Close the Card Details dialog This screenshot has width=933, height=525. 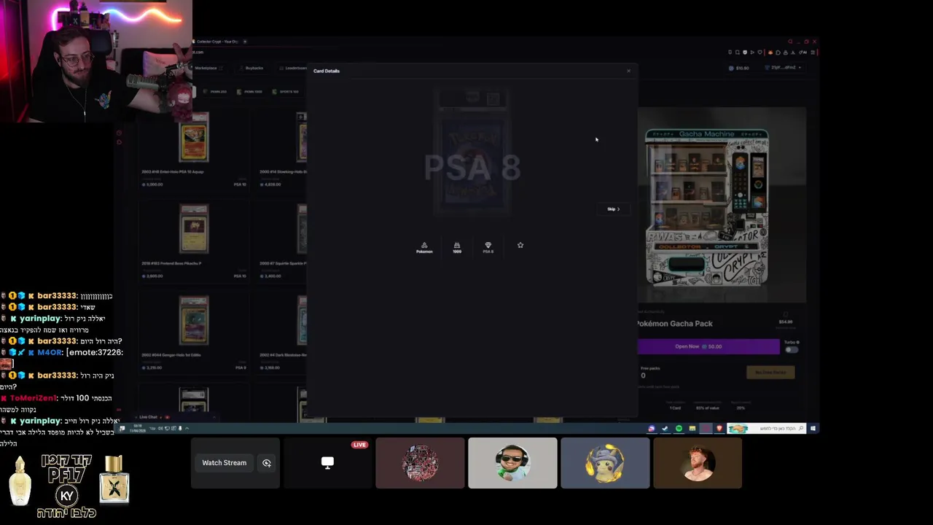coord(628,71)
